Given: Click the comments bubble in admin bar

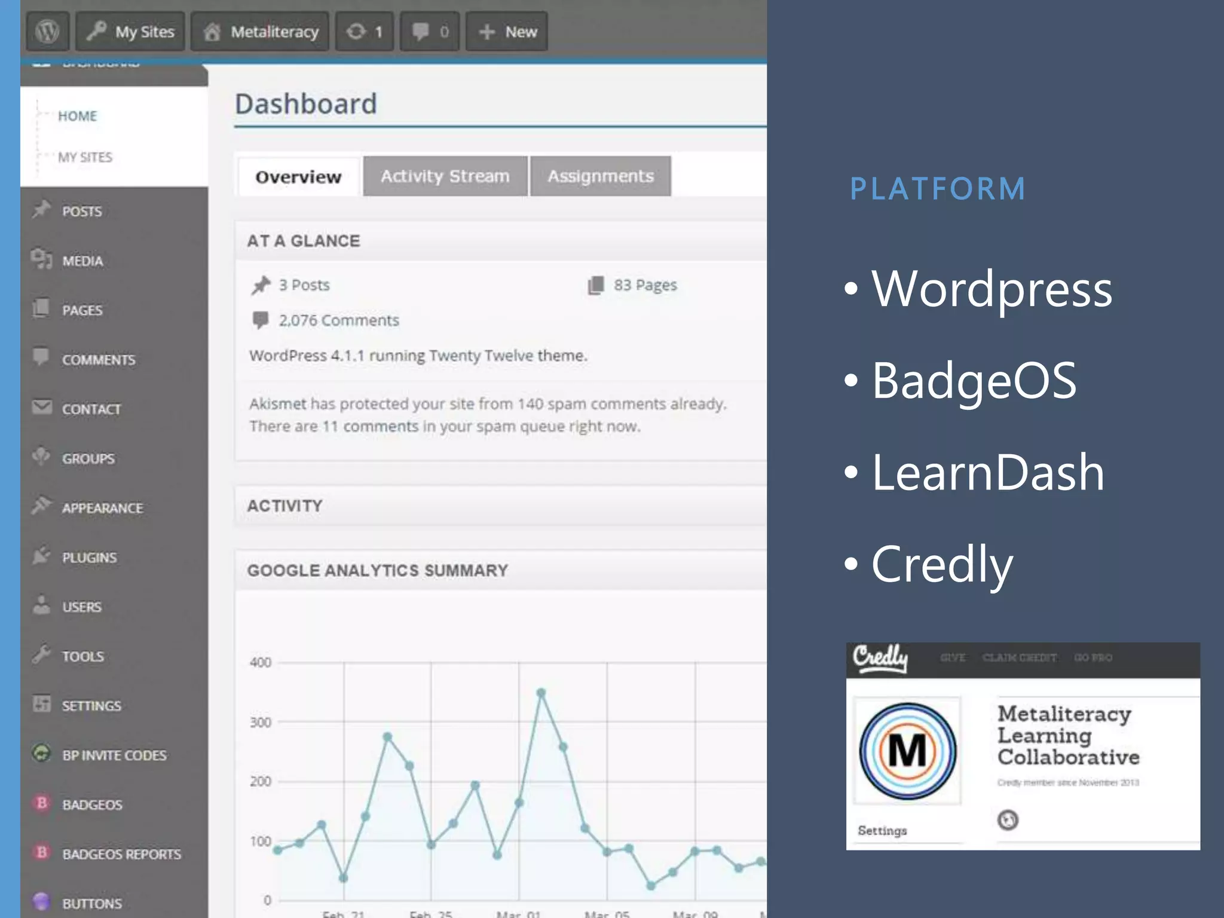Looking at the screenshot, I should click(x=430, y=31).
